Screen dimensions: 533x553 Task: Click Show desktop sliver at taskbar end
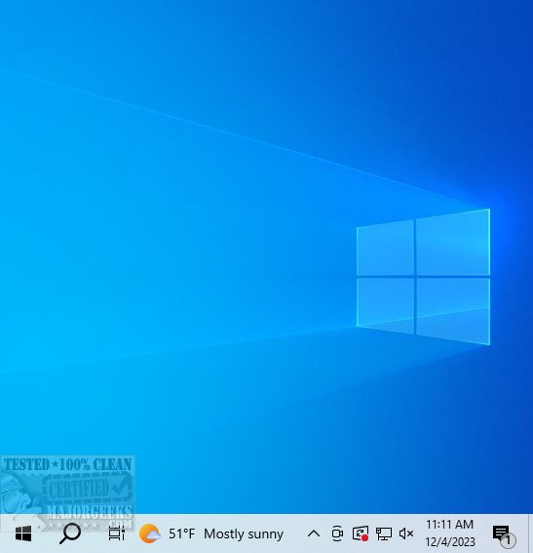pos(530,533)
